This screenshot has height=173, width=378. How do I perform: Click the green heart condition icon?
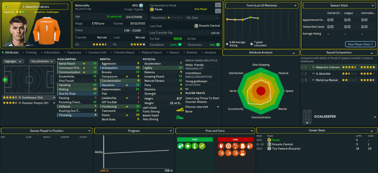[x=180, y=45]
